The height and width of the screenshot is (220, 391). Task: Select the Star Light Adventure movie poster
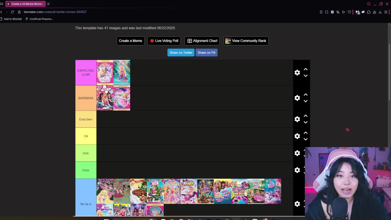point(273,191)
